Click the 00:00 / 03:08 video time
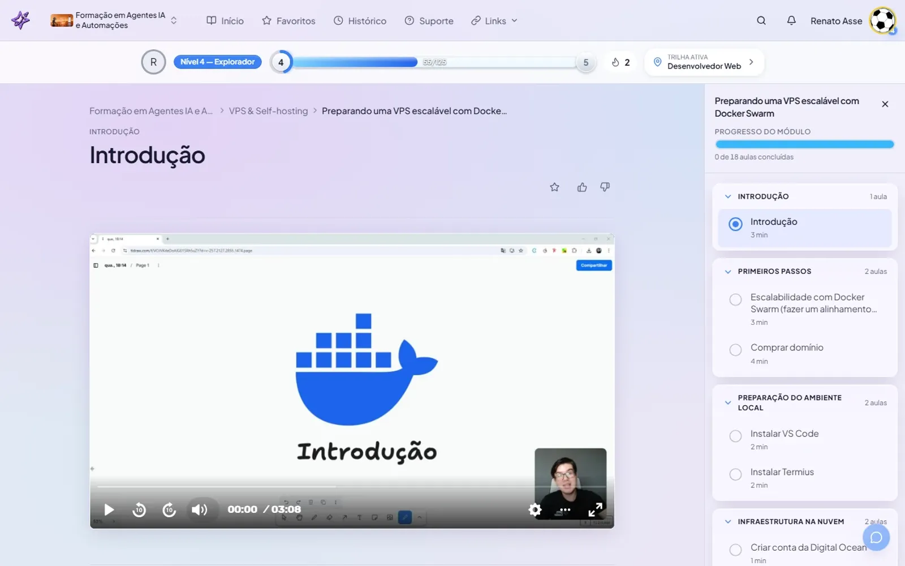 264,509
